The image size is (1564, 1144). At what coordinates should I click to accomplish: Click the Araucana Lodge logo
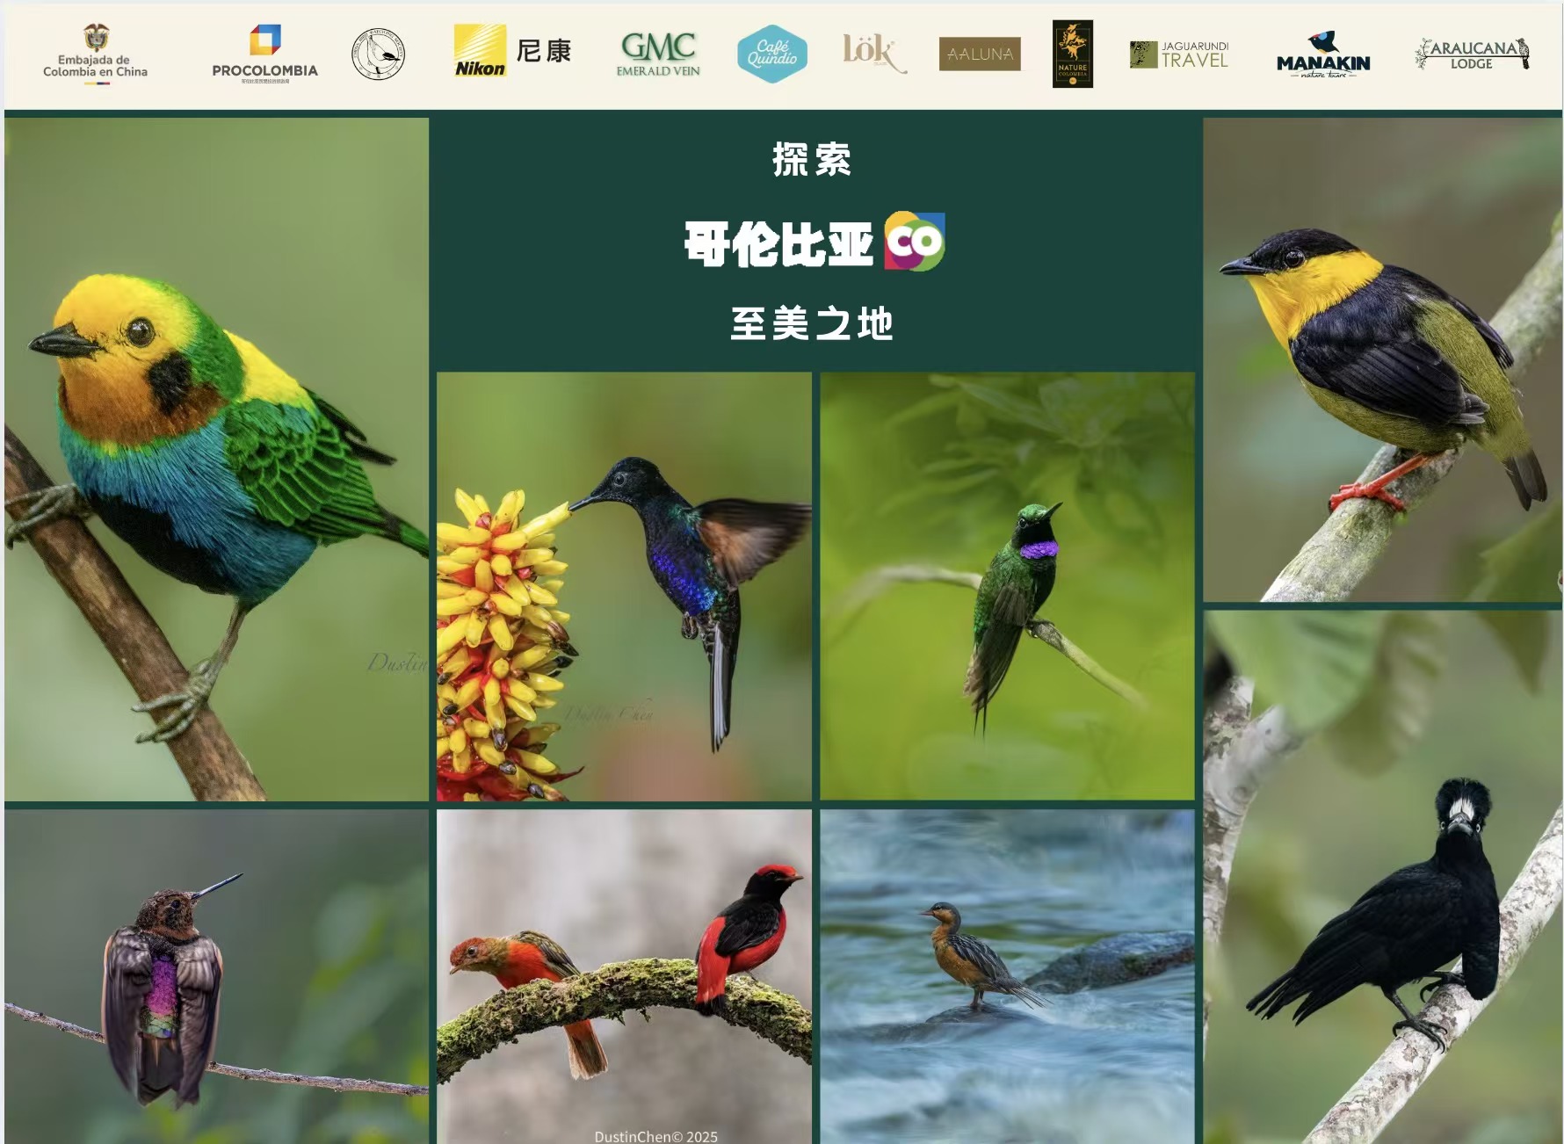pos(1473,54)
